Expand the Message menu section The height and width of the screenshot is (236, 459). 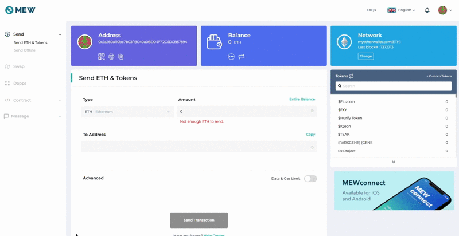[x=60, y=116]
